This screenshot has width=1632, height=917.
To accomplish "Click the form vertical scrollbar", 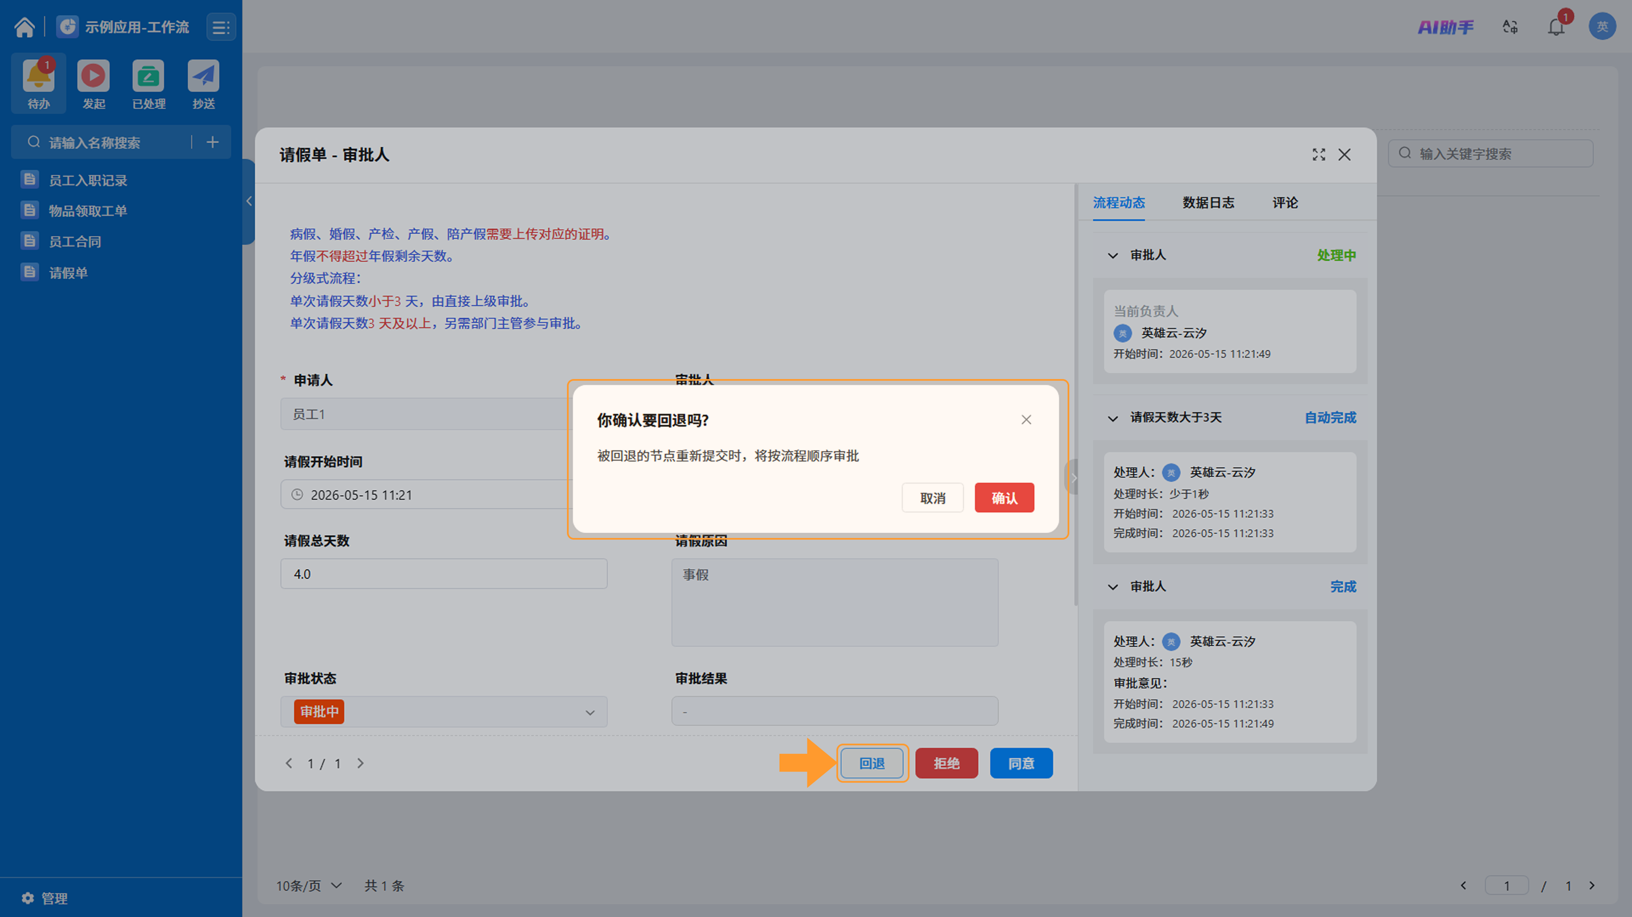I will tap(1075, 395).
